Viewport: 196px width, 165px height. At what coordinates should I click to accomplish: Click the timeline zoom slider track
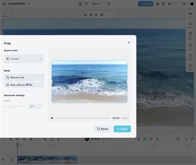tap(167, 139)
